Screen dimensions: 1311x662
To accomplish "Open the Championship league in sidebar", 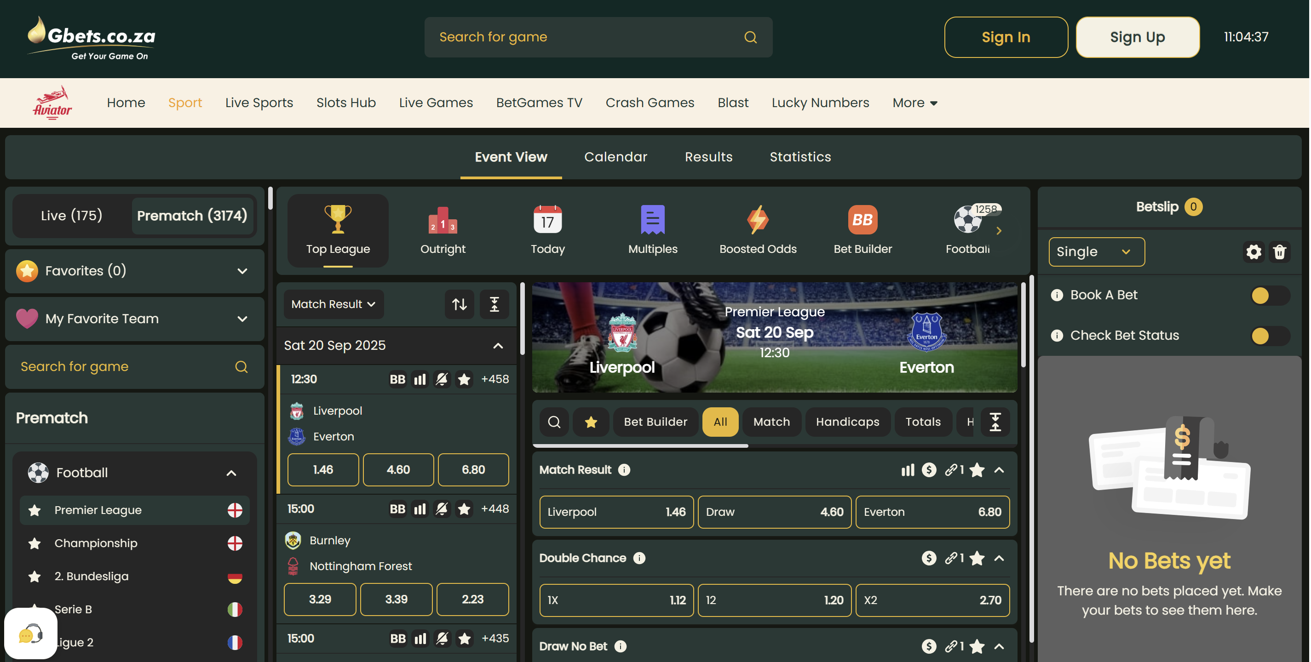I will [135, 543].
